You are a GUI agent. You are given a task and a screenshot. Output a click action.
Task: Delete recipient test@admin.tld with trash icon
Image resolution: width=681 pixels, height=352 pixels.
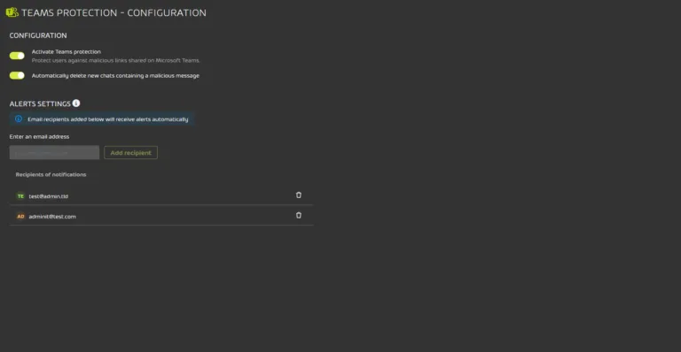[298, 195]
